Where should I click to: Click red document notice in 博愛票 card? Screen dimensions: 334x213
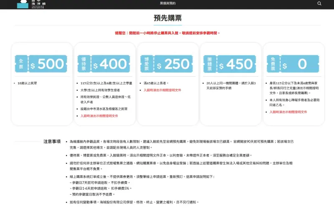pyautogui.click(x=162, y=90)
